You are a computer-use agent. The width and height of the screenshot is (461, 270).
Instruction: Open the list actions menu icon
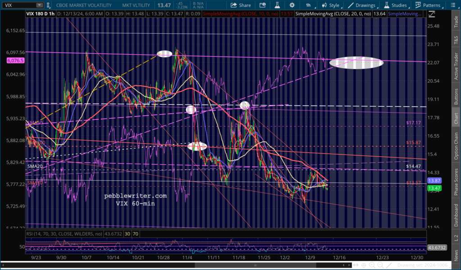pos(453,5)
